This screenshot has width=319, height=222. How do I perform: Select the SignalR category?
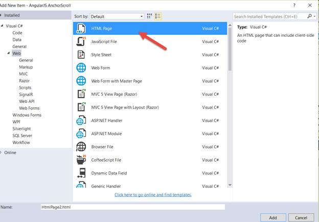(26, 95)
